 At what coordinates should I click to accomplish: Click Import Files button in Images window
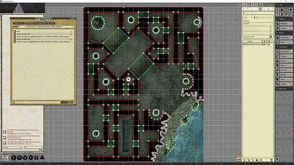[x=19, y=23]
